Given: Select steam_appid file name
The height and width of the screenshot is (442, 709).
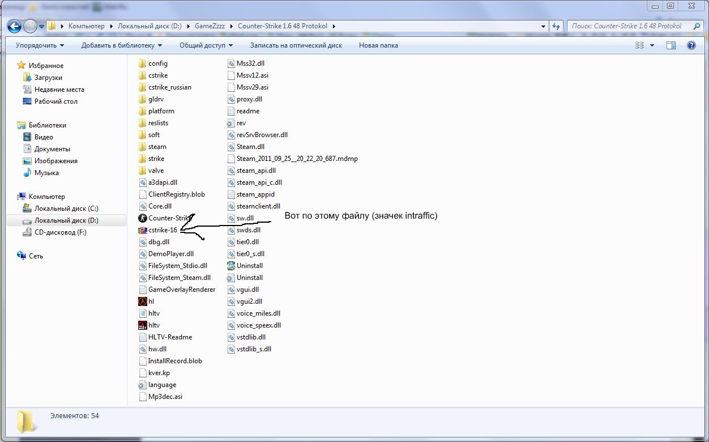Looking at the screenshot, I should pyautogui.click(x=255, y=194).
